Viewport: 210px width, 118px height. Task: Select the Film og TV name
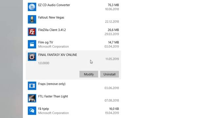tap(46, 42)
